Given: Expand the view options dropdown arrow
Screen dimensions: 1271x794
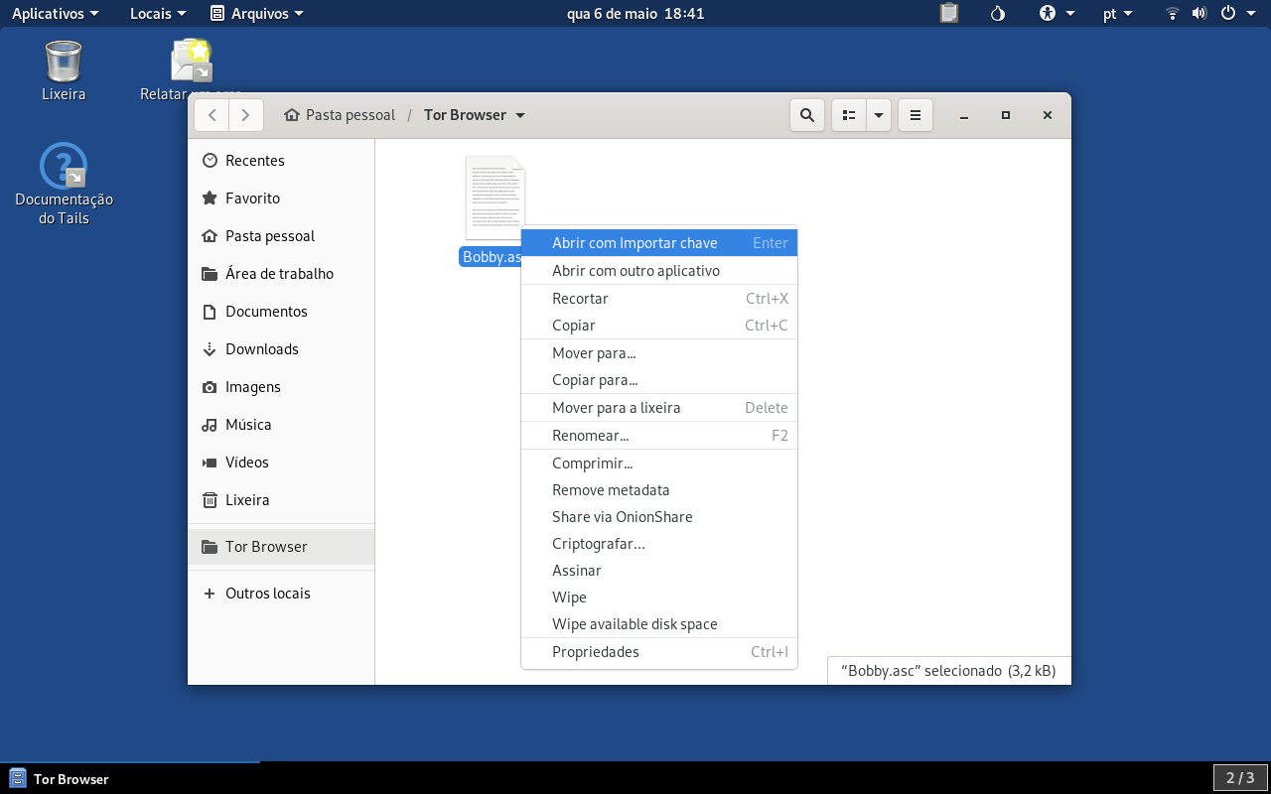Looking at the screenshot, I should coord(879,115).
